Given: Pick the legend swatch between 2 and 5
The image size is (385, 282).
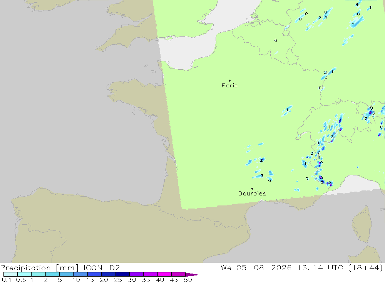Looking at the screenshot, I should pyautogui.click(x=52, y=274).
